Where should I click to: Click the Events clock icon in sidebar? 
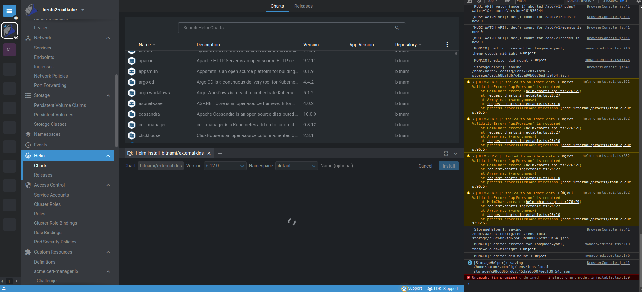click(x=28, y=145)
